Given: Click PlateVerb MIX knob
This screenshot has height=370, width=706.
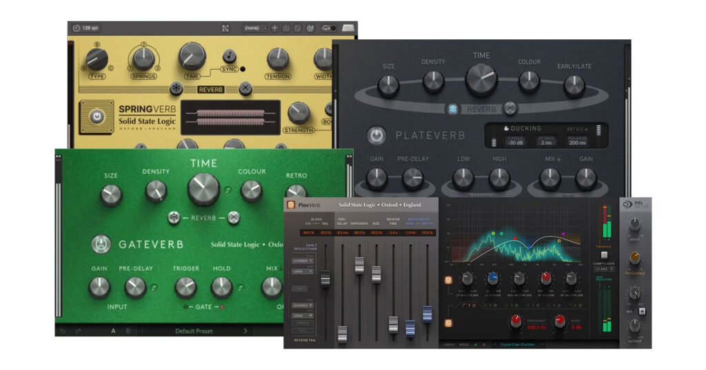Looking at the screenshot, I should (x=550, y=179).
